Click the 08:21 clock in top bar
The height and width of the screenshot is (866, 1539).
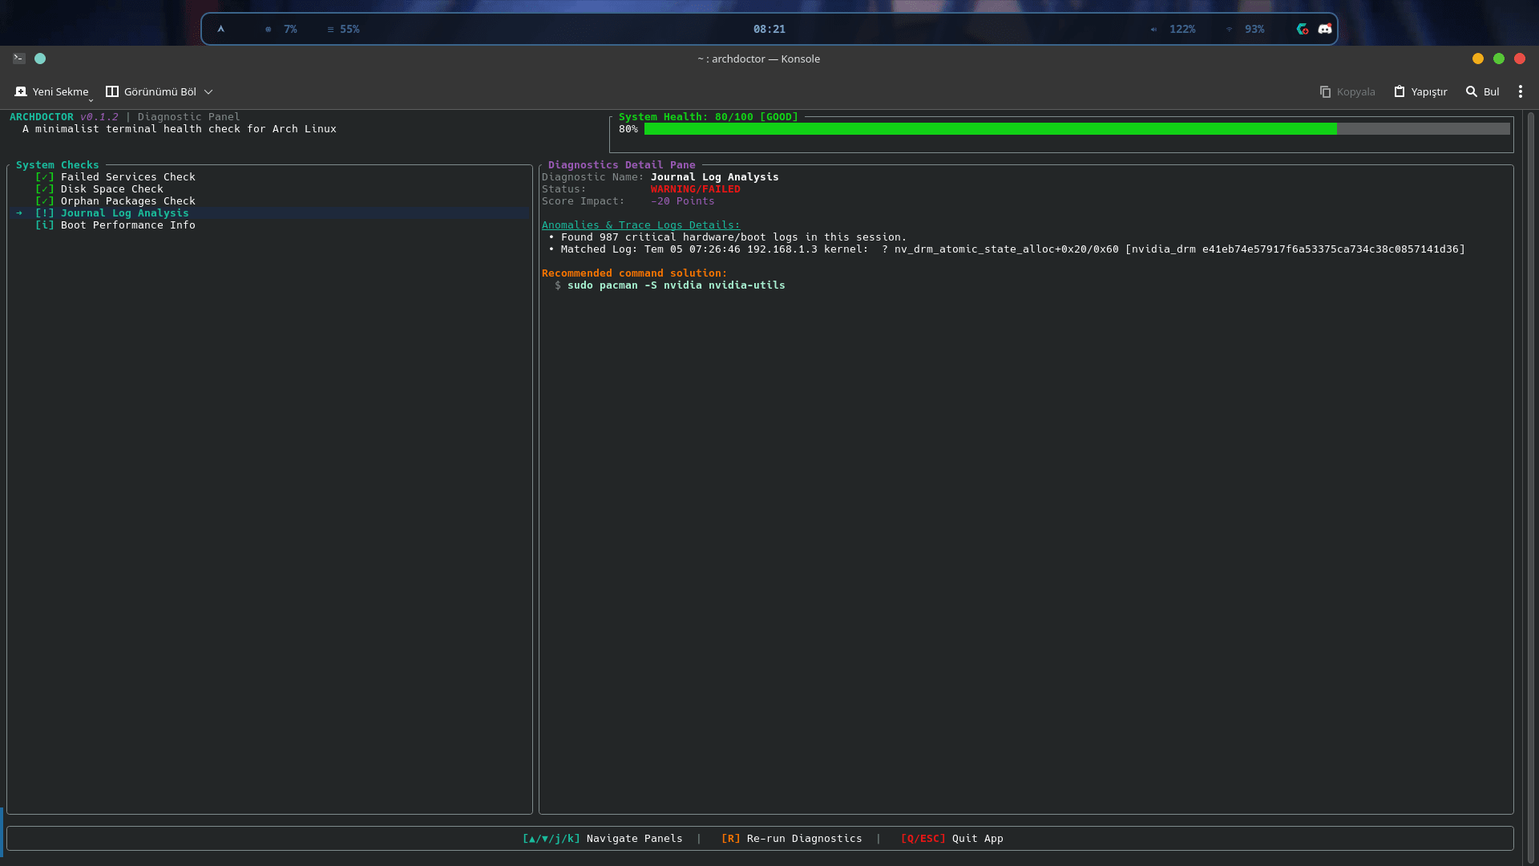[769, 29]
